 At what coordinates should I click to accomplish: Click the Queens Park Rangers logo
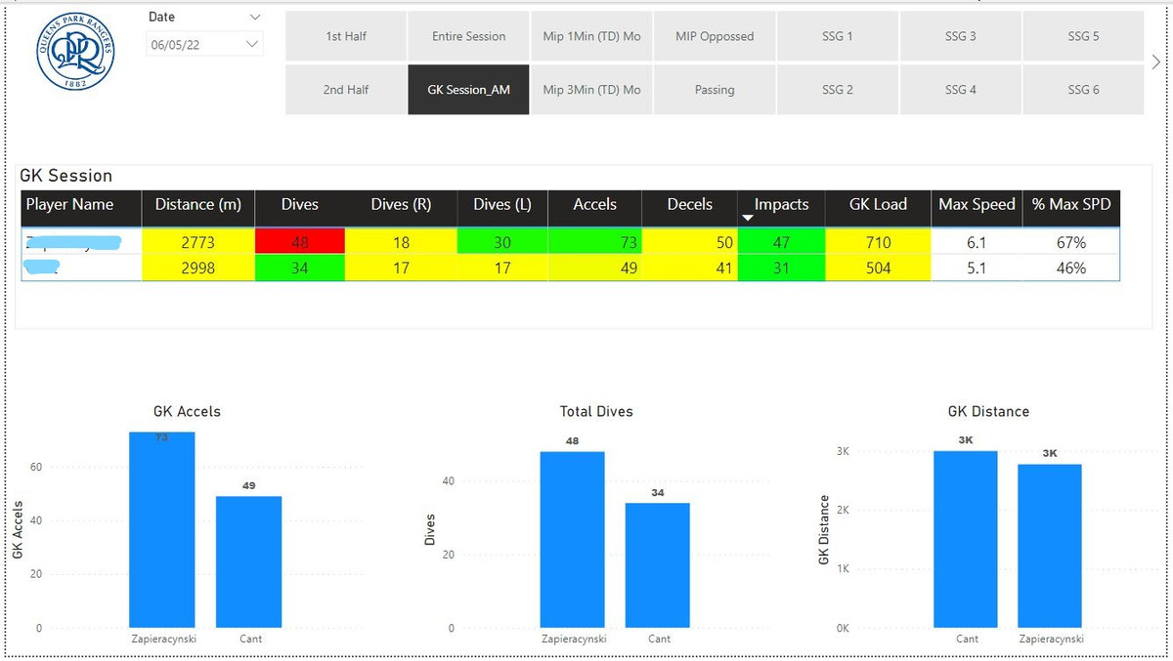pos(75,52)
